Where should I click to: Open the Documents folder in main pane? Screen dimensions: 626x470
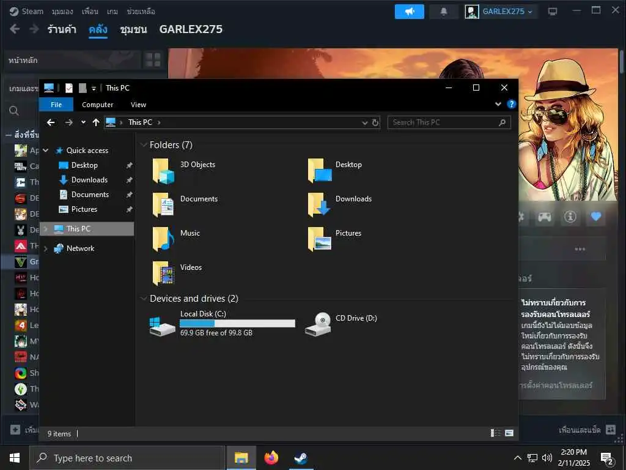pyautogui.click(x=186, y=204)
